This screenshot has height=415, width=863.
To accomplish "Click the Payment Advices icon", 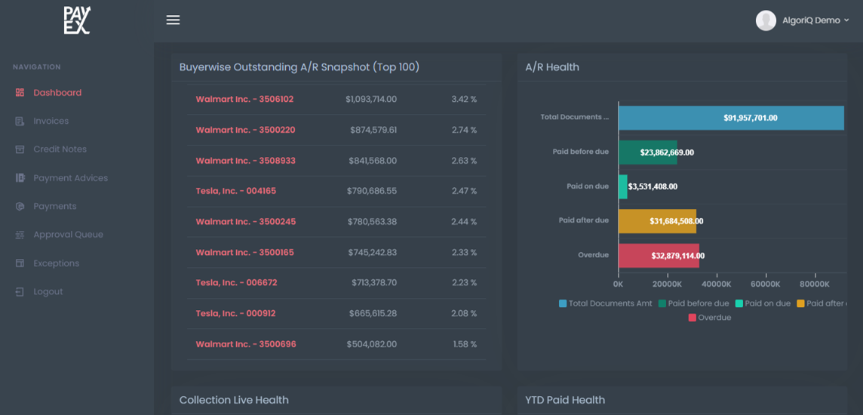I will coord(20,178).
